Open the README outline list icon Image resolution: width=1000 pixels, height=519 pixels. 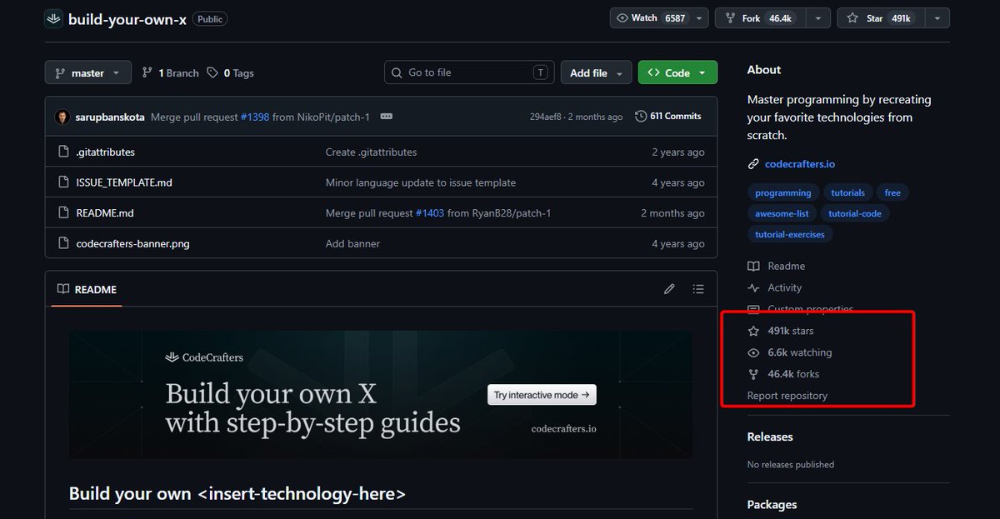tap(698, 289)
